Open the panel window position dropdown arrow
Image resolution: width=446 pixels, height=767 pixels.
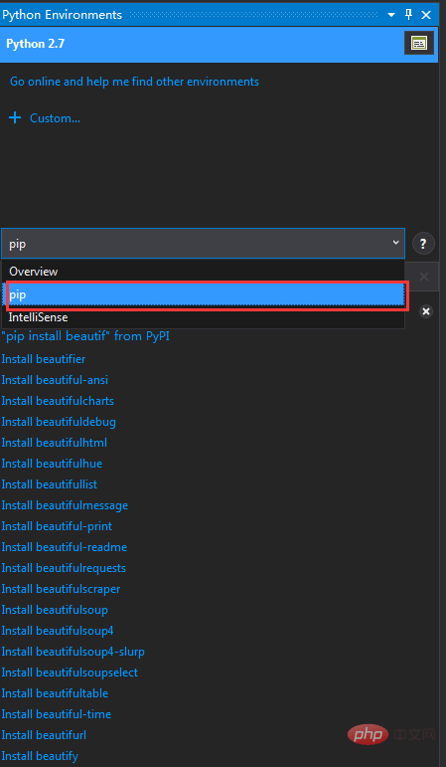pyautogui.click(x=390, y=15)
